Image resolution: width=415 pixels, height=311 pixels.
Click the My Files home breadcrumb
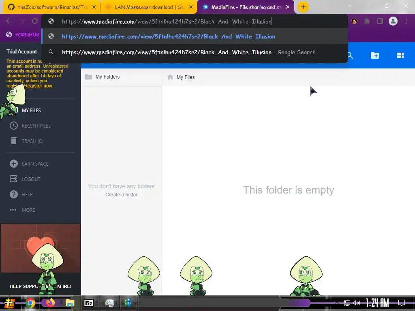[x=181, y=77]
